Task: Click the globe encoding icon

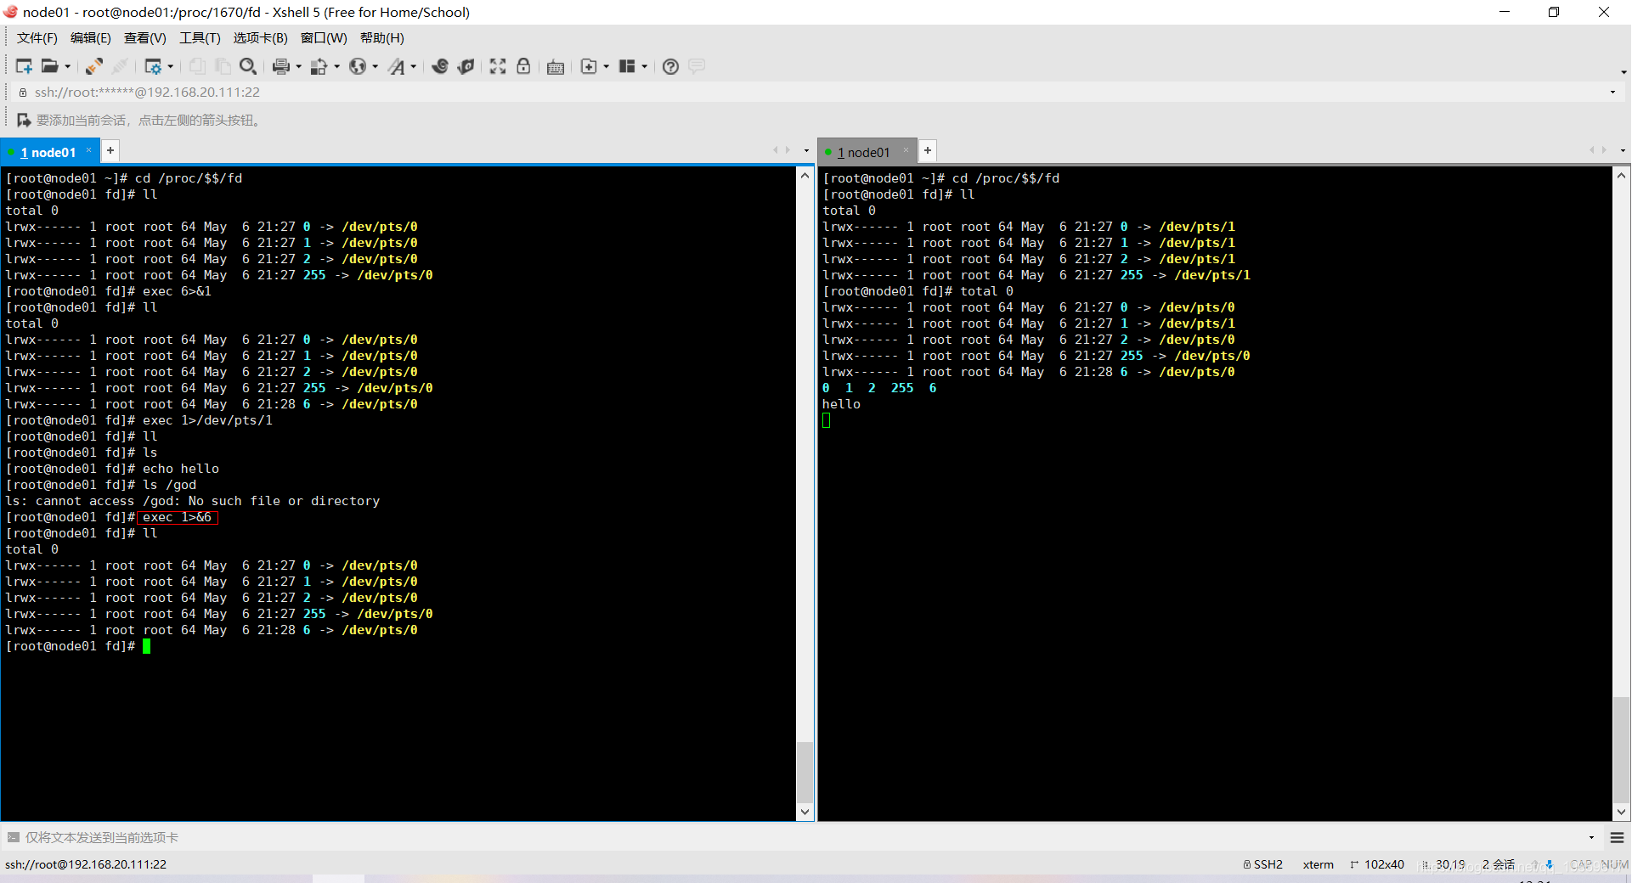Action: point(358,66)
